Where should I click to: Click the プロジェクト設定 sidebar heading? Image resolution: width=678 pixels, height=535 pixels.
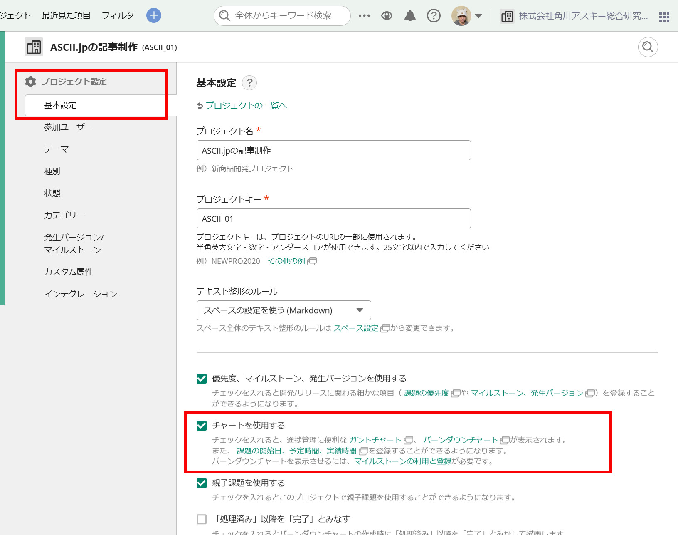coord(74,82)
